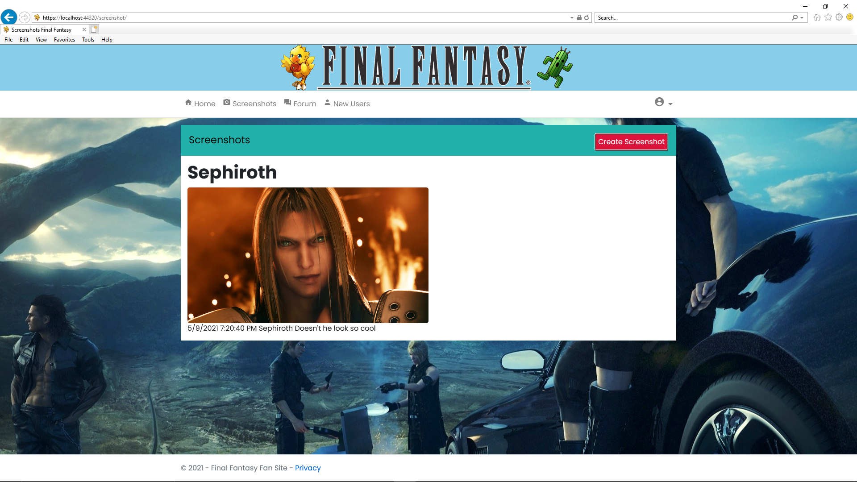Click the New Users person icon
This screenshot has width=857, height=482.
coord(328,102)
